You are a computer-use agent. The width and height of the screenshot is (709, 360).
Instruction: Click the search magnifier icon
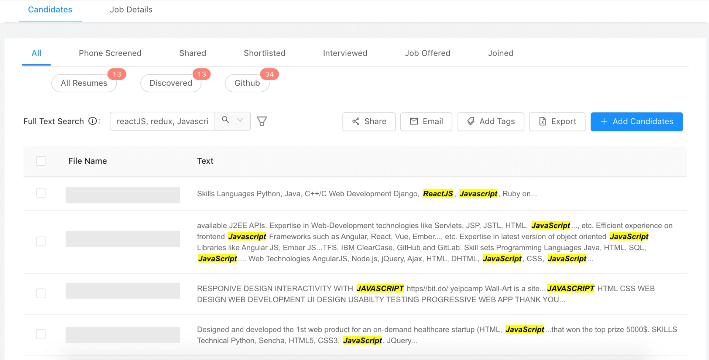[225, 121]
